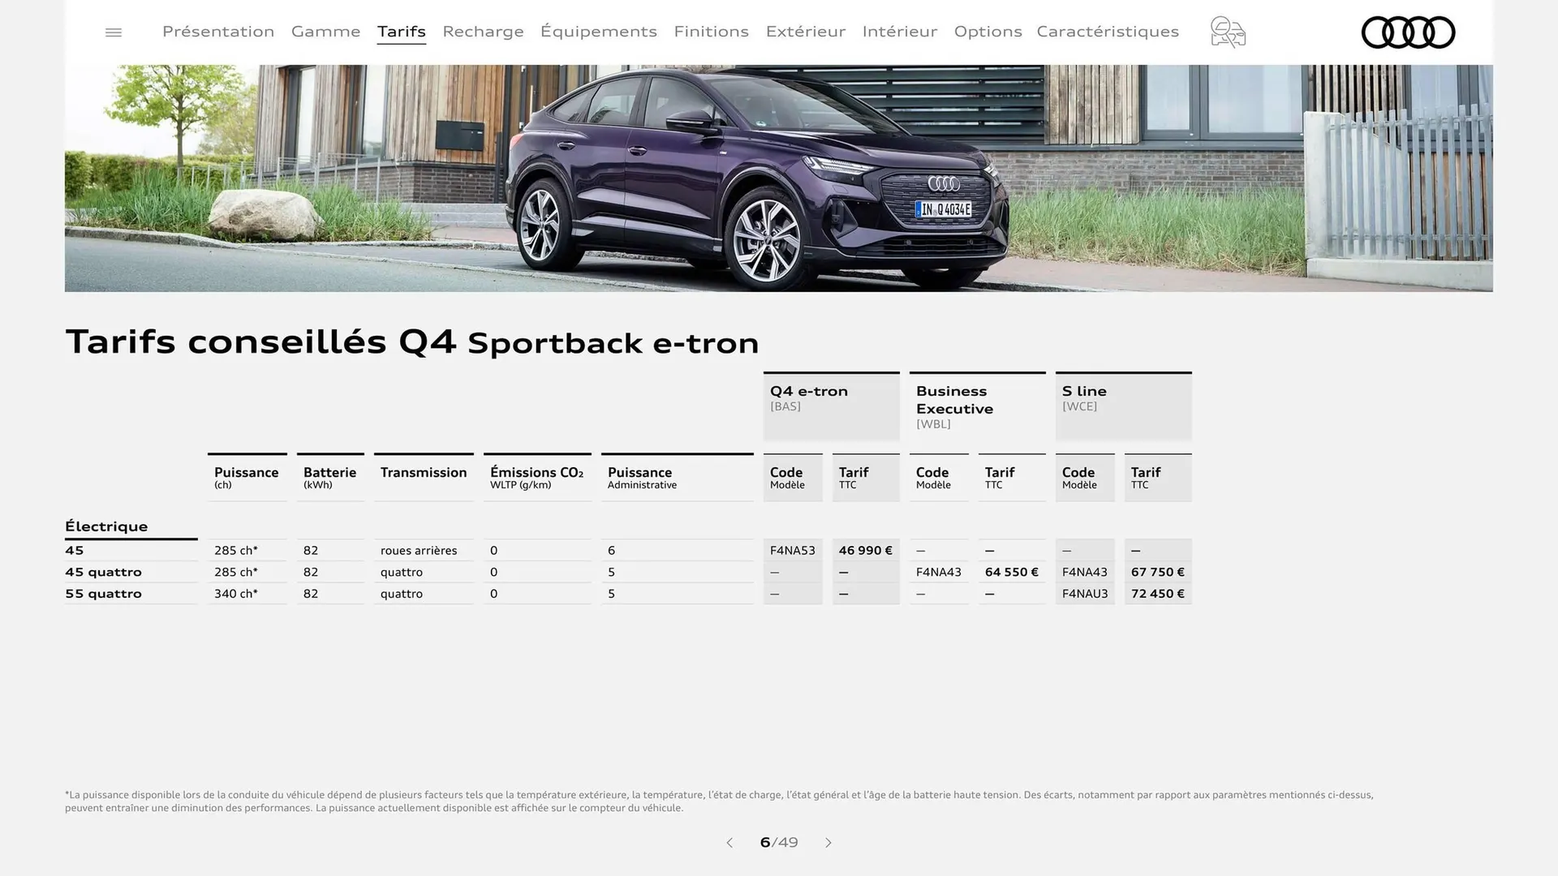Screen dimensions: 1558x876
Task: Select the Tarifs tab
Action: coord(401,32)
